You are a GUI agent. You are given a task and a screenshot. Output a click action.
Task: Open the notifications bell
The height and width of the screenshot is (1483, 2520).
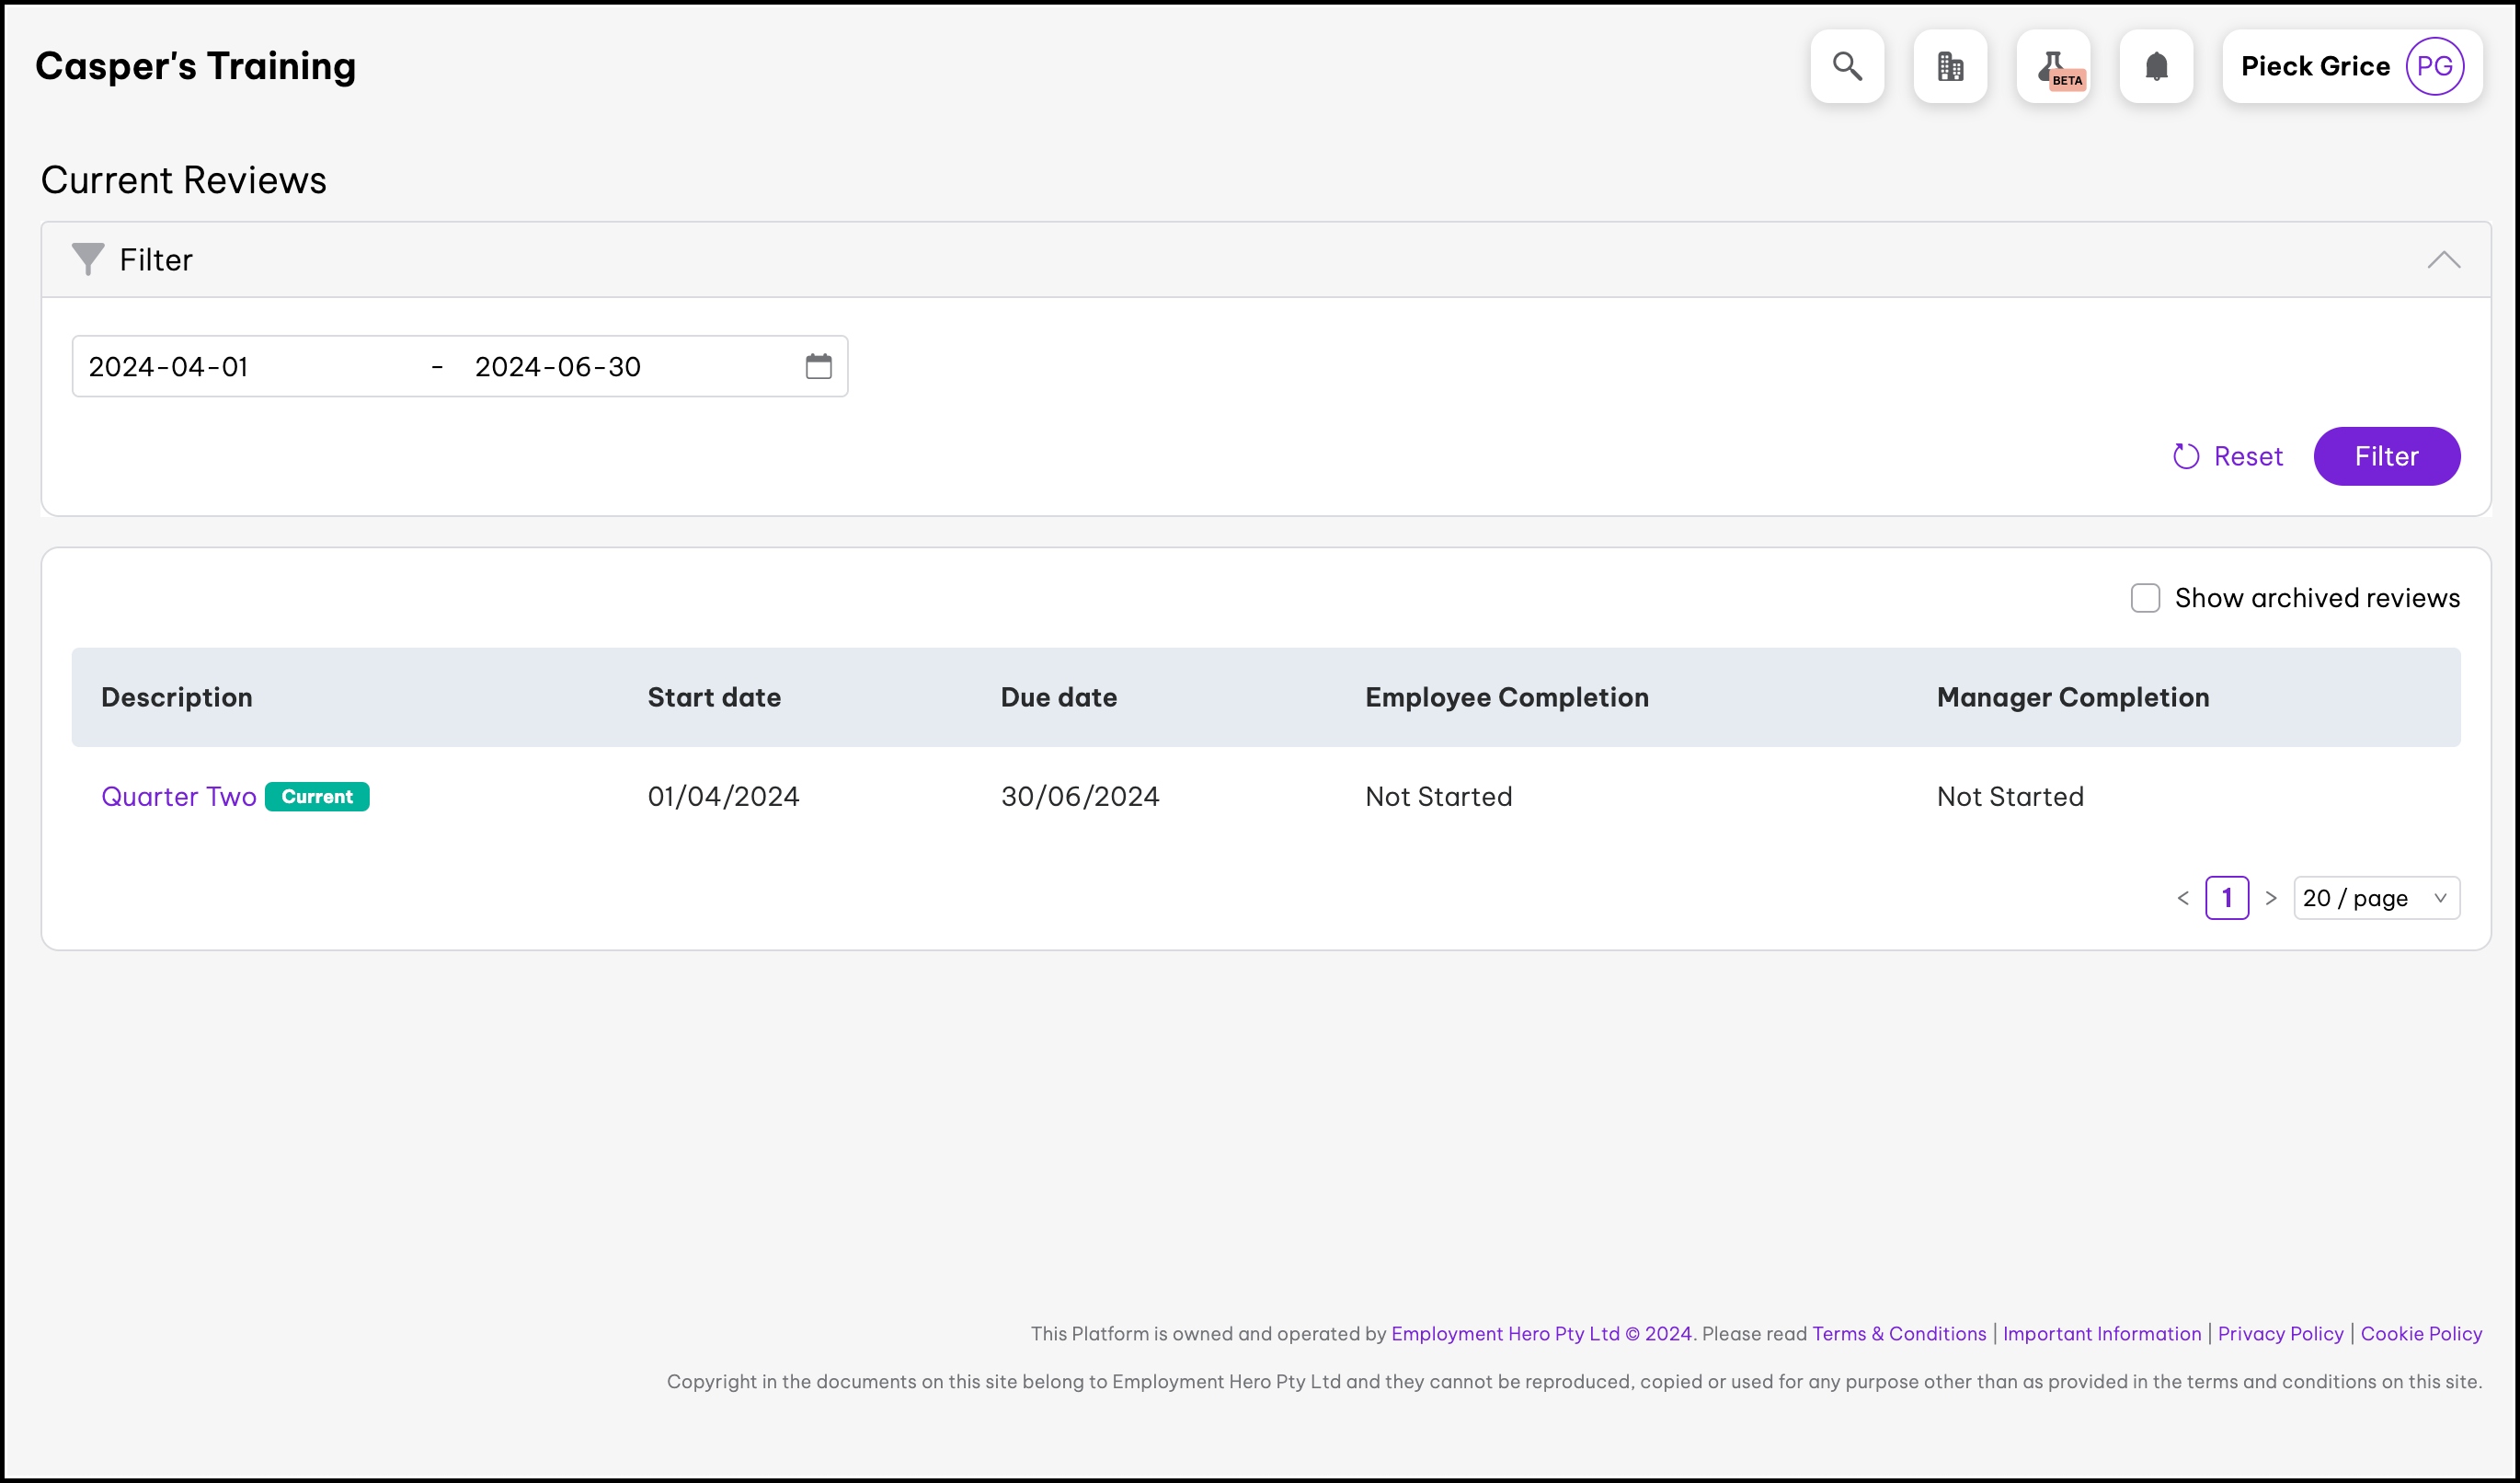click(2156, 66)
